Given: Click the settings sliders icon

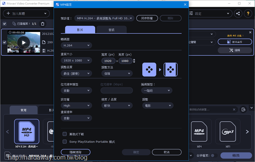Looking at the screenshot, I should [x=191, y=13].
